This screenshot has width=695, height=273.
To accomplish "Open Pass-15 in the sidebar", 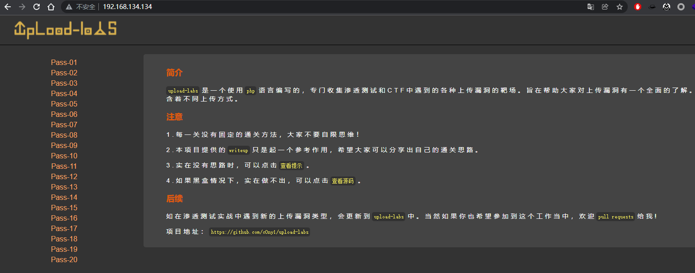I will (64, 208).
